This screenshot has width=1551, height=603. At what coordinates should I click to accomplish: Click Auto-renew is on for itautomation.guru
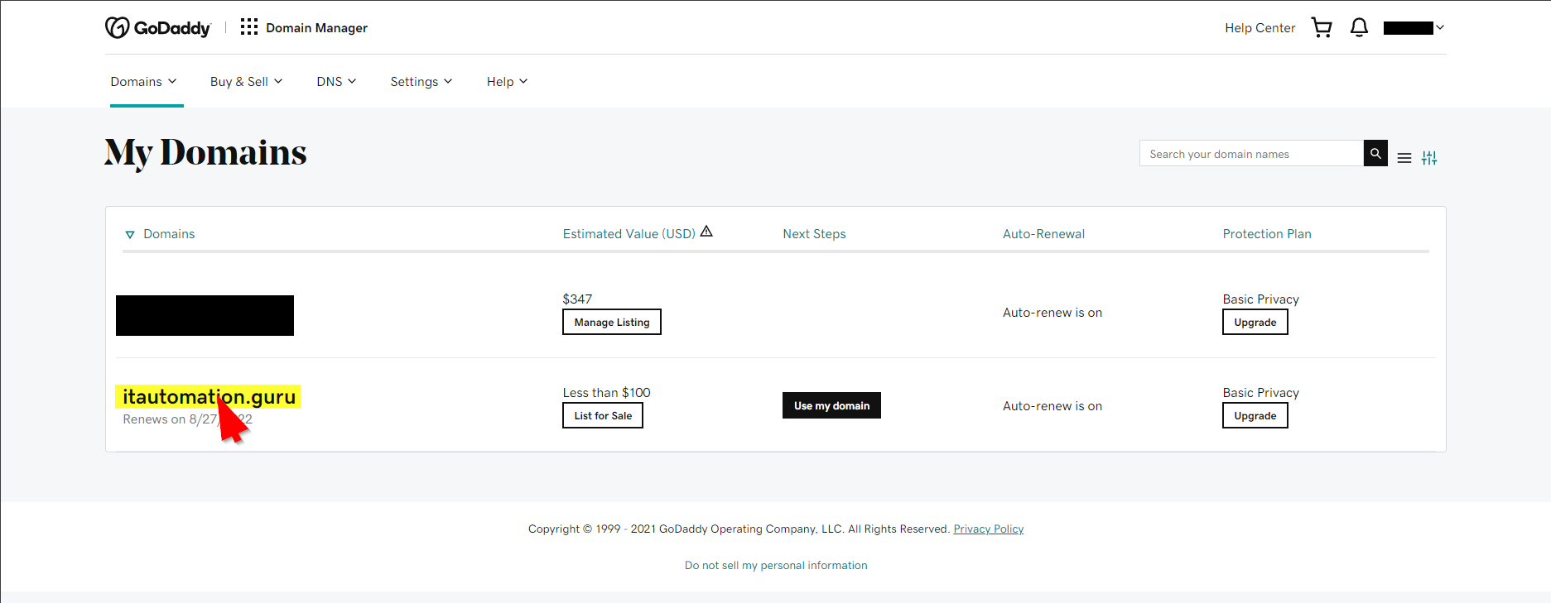[1052, 405]
